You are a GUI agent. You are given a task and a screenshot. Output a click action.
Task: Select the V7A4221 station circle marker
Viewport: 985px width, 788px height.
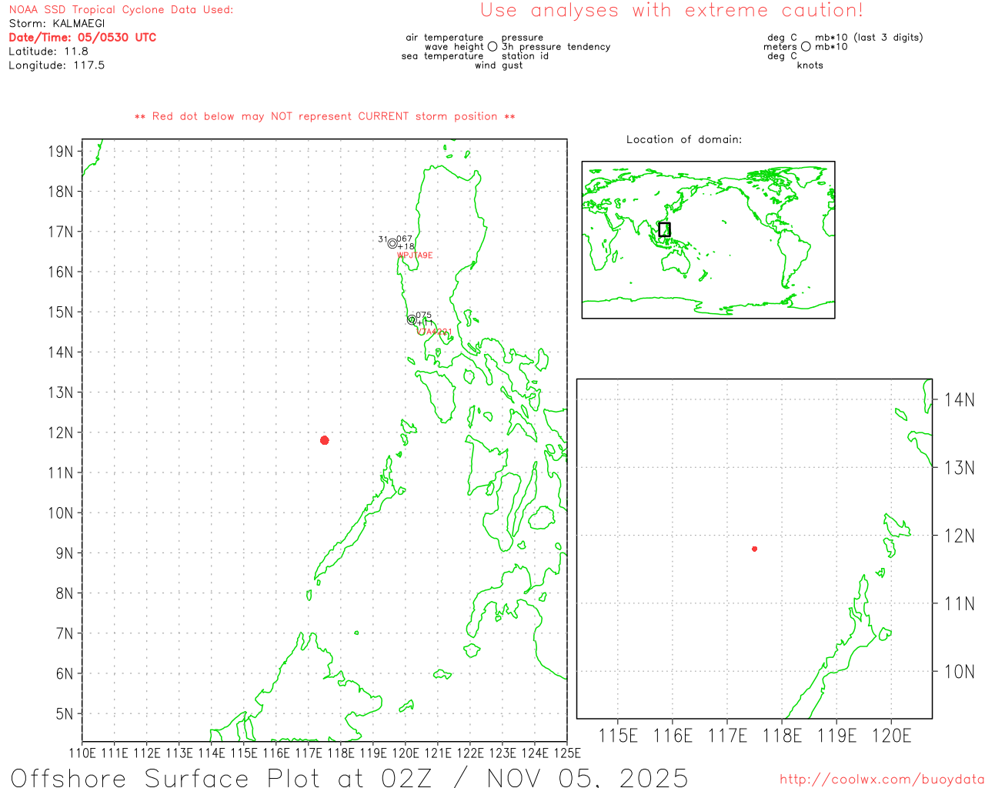click(412, 319)
